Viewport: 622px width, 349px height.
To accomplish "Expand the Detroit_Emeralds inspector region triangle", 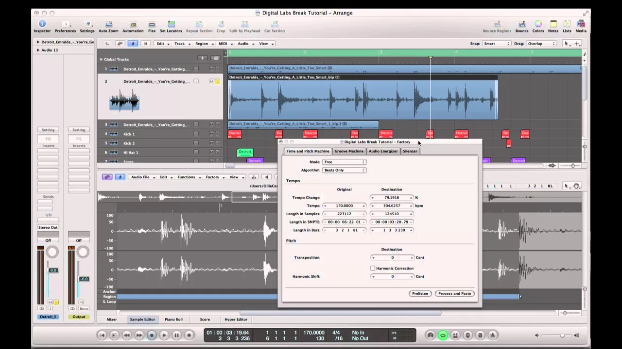I will click(38, 42).
